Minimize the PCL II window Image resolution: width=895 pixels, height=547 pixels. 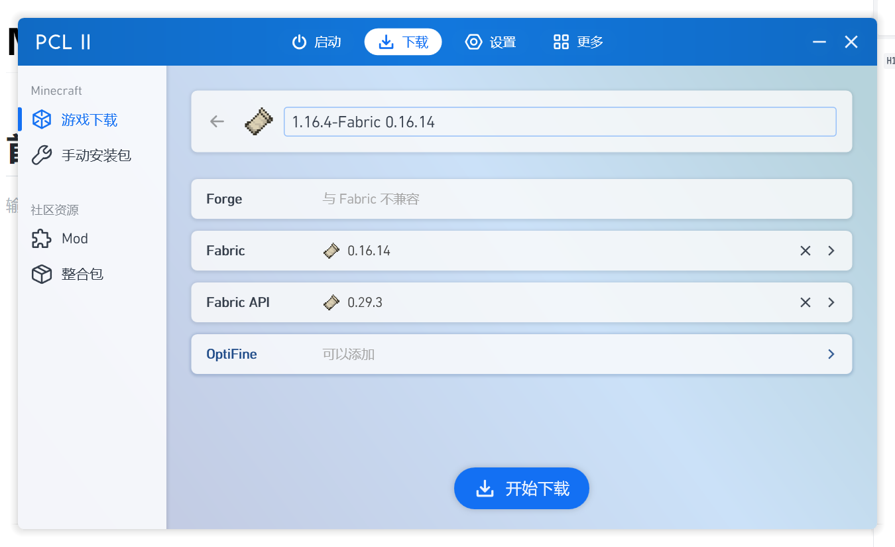pos(819,42)
